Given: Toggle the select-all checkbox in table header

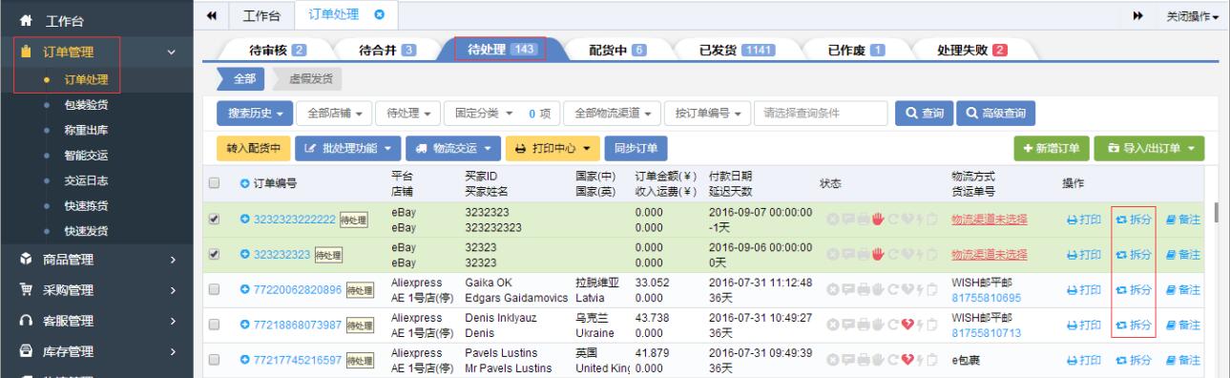Looking at the screenshot, I should tap(215, 183).
